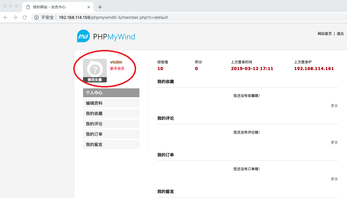Open new browser tab with plus icon
The height and width of the screenshot is (198, 347).
click(100, 7)
